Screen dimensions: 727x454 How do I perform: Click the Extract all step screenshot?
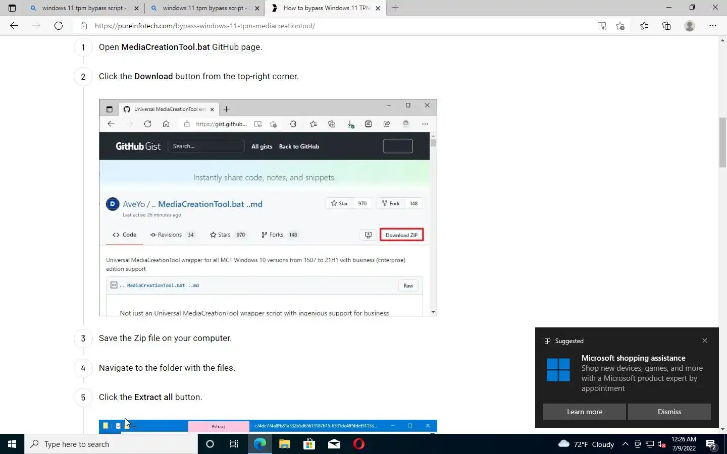click(268, 426)
